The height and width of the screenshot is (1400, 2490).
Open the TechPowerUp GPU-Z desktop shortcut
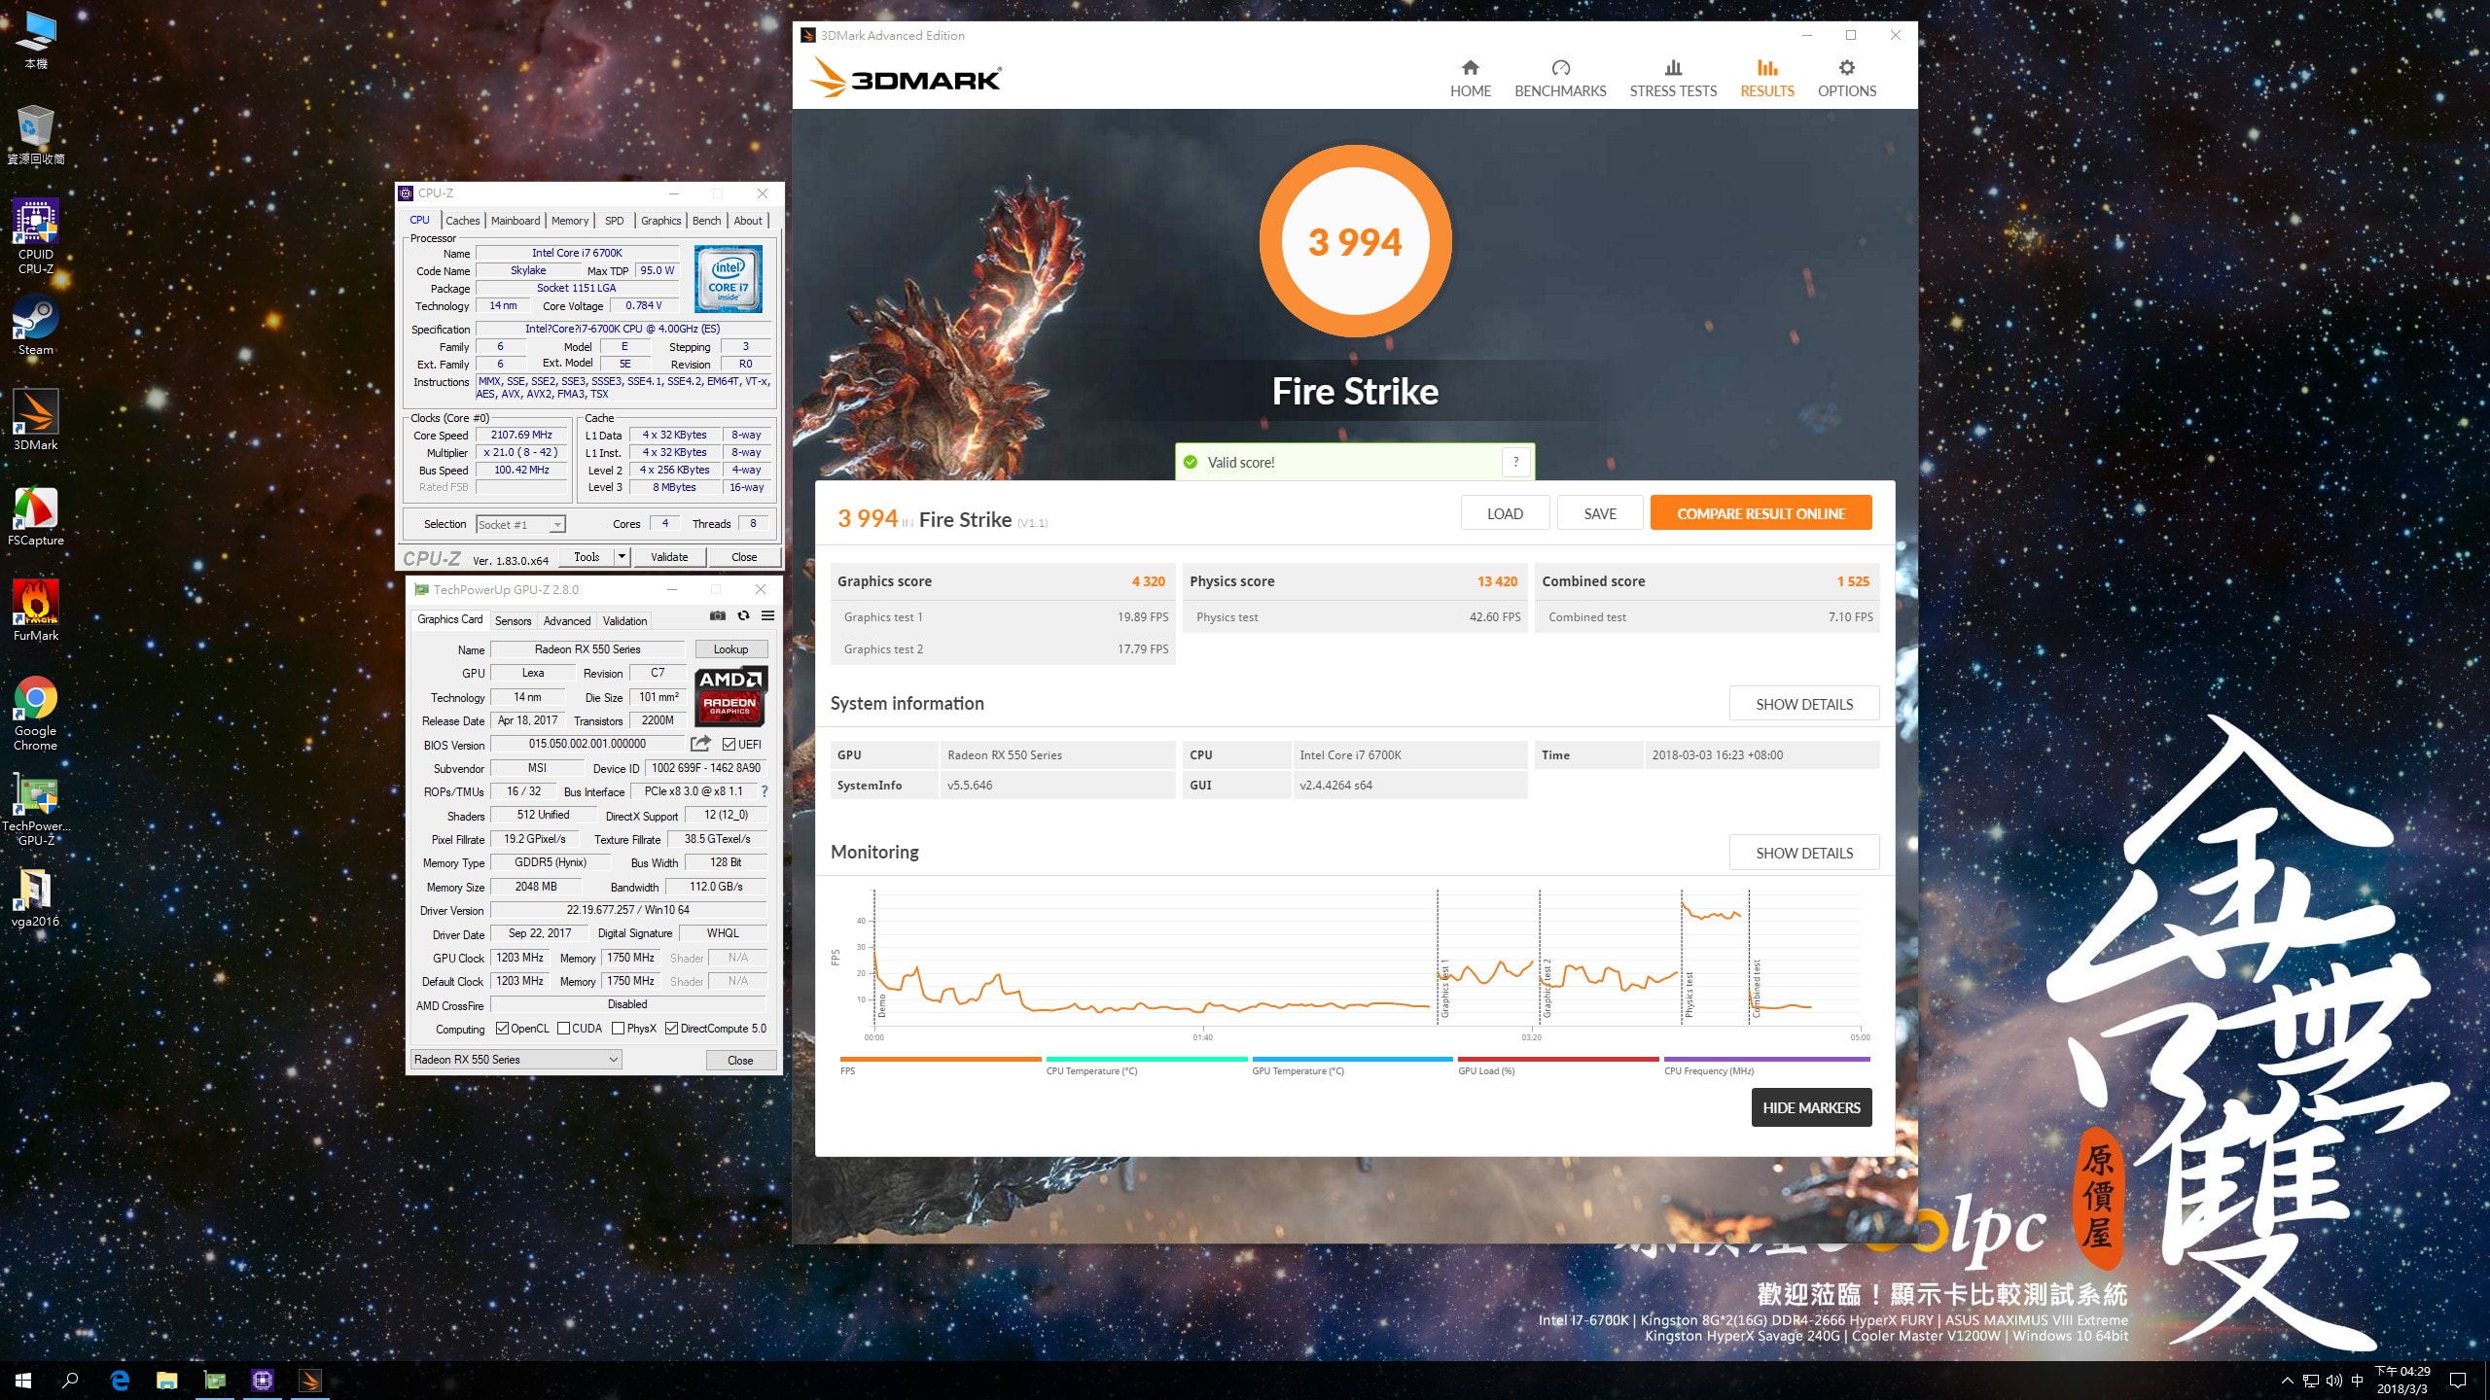36,809
